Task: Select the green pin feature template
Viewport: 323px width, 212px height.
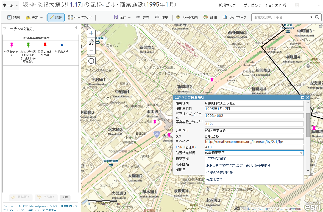Action: 28,45
